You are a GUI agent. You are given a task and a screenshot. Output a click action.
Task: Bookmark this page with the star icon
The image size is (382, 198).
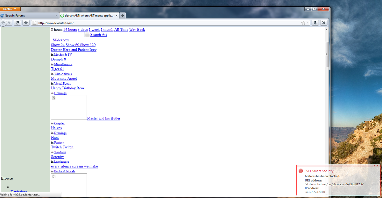[x=303, y=23]
